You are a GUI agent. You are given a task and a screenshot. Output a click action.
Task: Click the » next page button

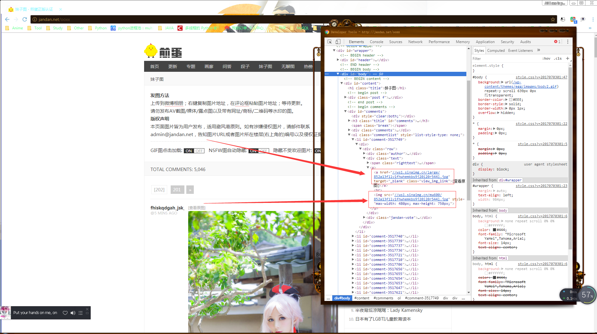pyautogui.click(x=190, y=190)
